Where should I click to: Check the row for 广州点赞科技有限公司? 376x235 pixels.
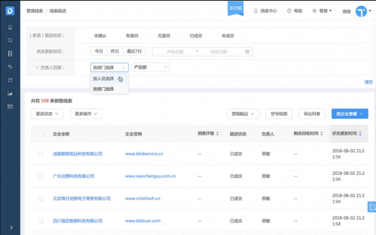click(41, 176)
